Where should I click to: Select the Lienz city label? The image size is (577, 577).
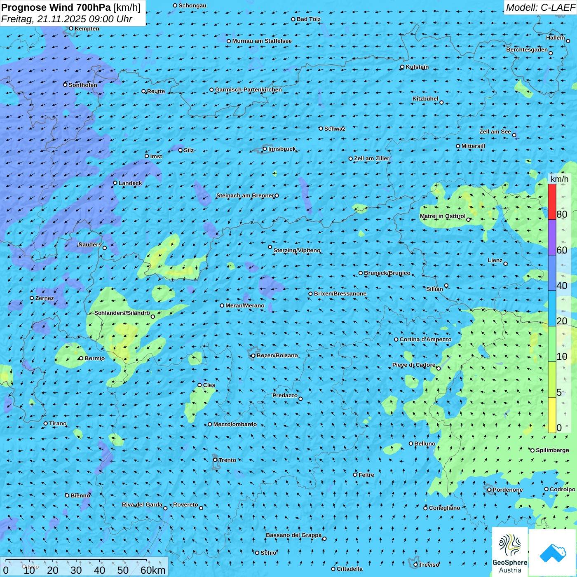pos(495,260)
